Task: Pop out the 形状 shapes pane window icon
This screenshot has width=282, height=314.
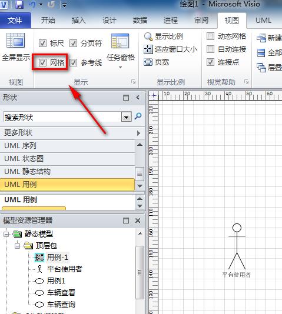Action: pyautogui.click(x=126, y=98)
